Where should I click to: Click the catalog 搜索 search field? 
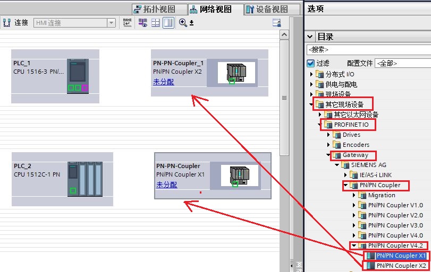tap(369, 50)
